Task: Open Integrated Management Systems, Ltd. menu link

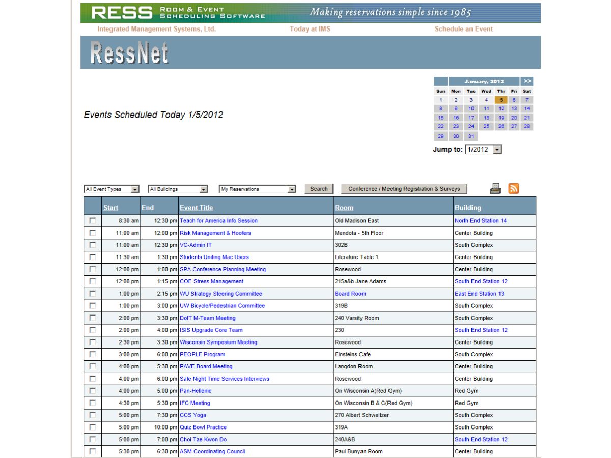Action: point(156,29)
